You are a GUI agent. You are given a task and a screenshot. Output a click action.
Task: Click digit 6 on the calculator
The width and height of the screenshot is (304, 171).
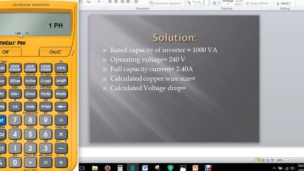pos(46,134)
